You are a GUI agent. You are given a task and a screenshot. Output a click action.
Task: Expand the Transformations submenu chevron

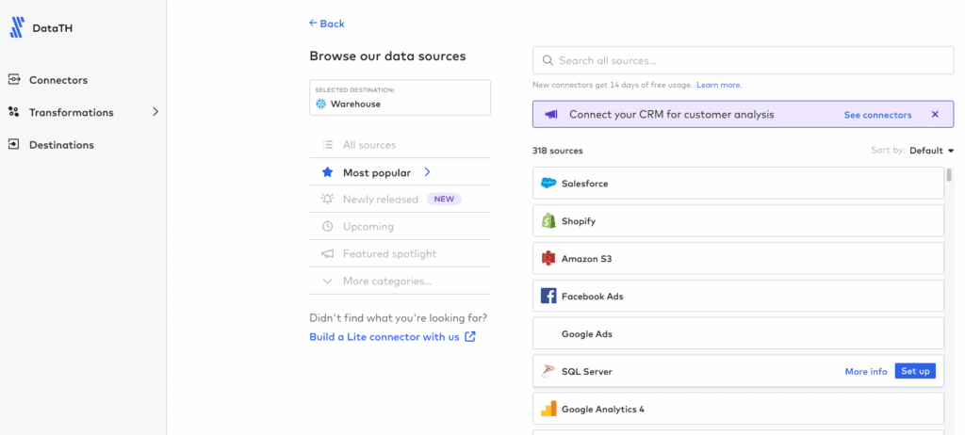click(155, 112)
